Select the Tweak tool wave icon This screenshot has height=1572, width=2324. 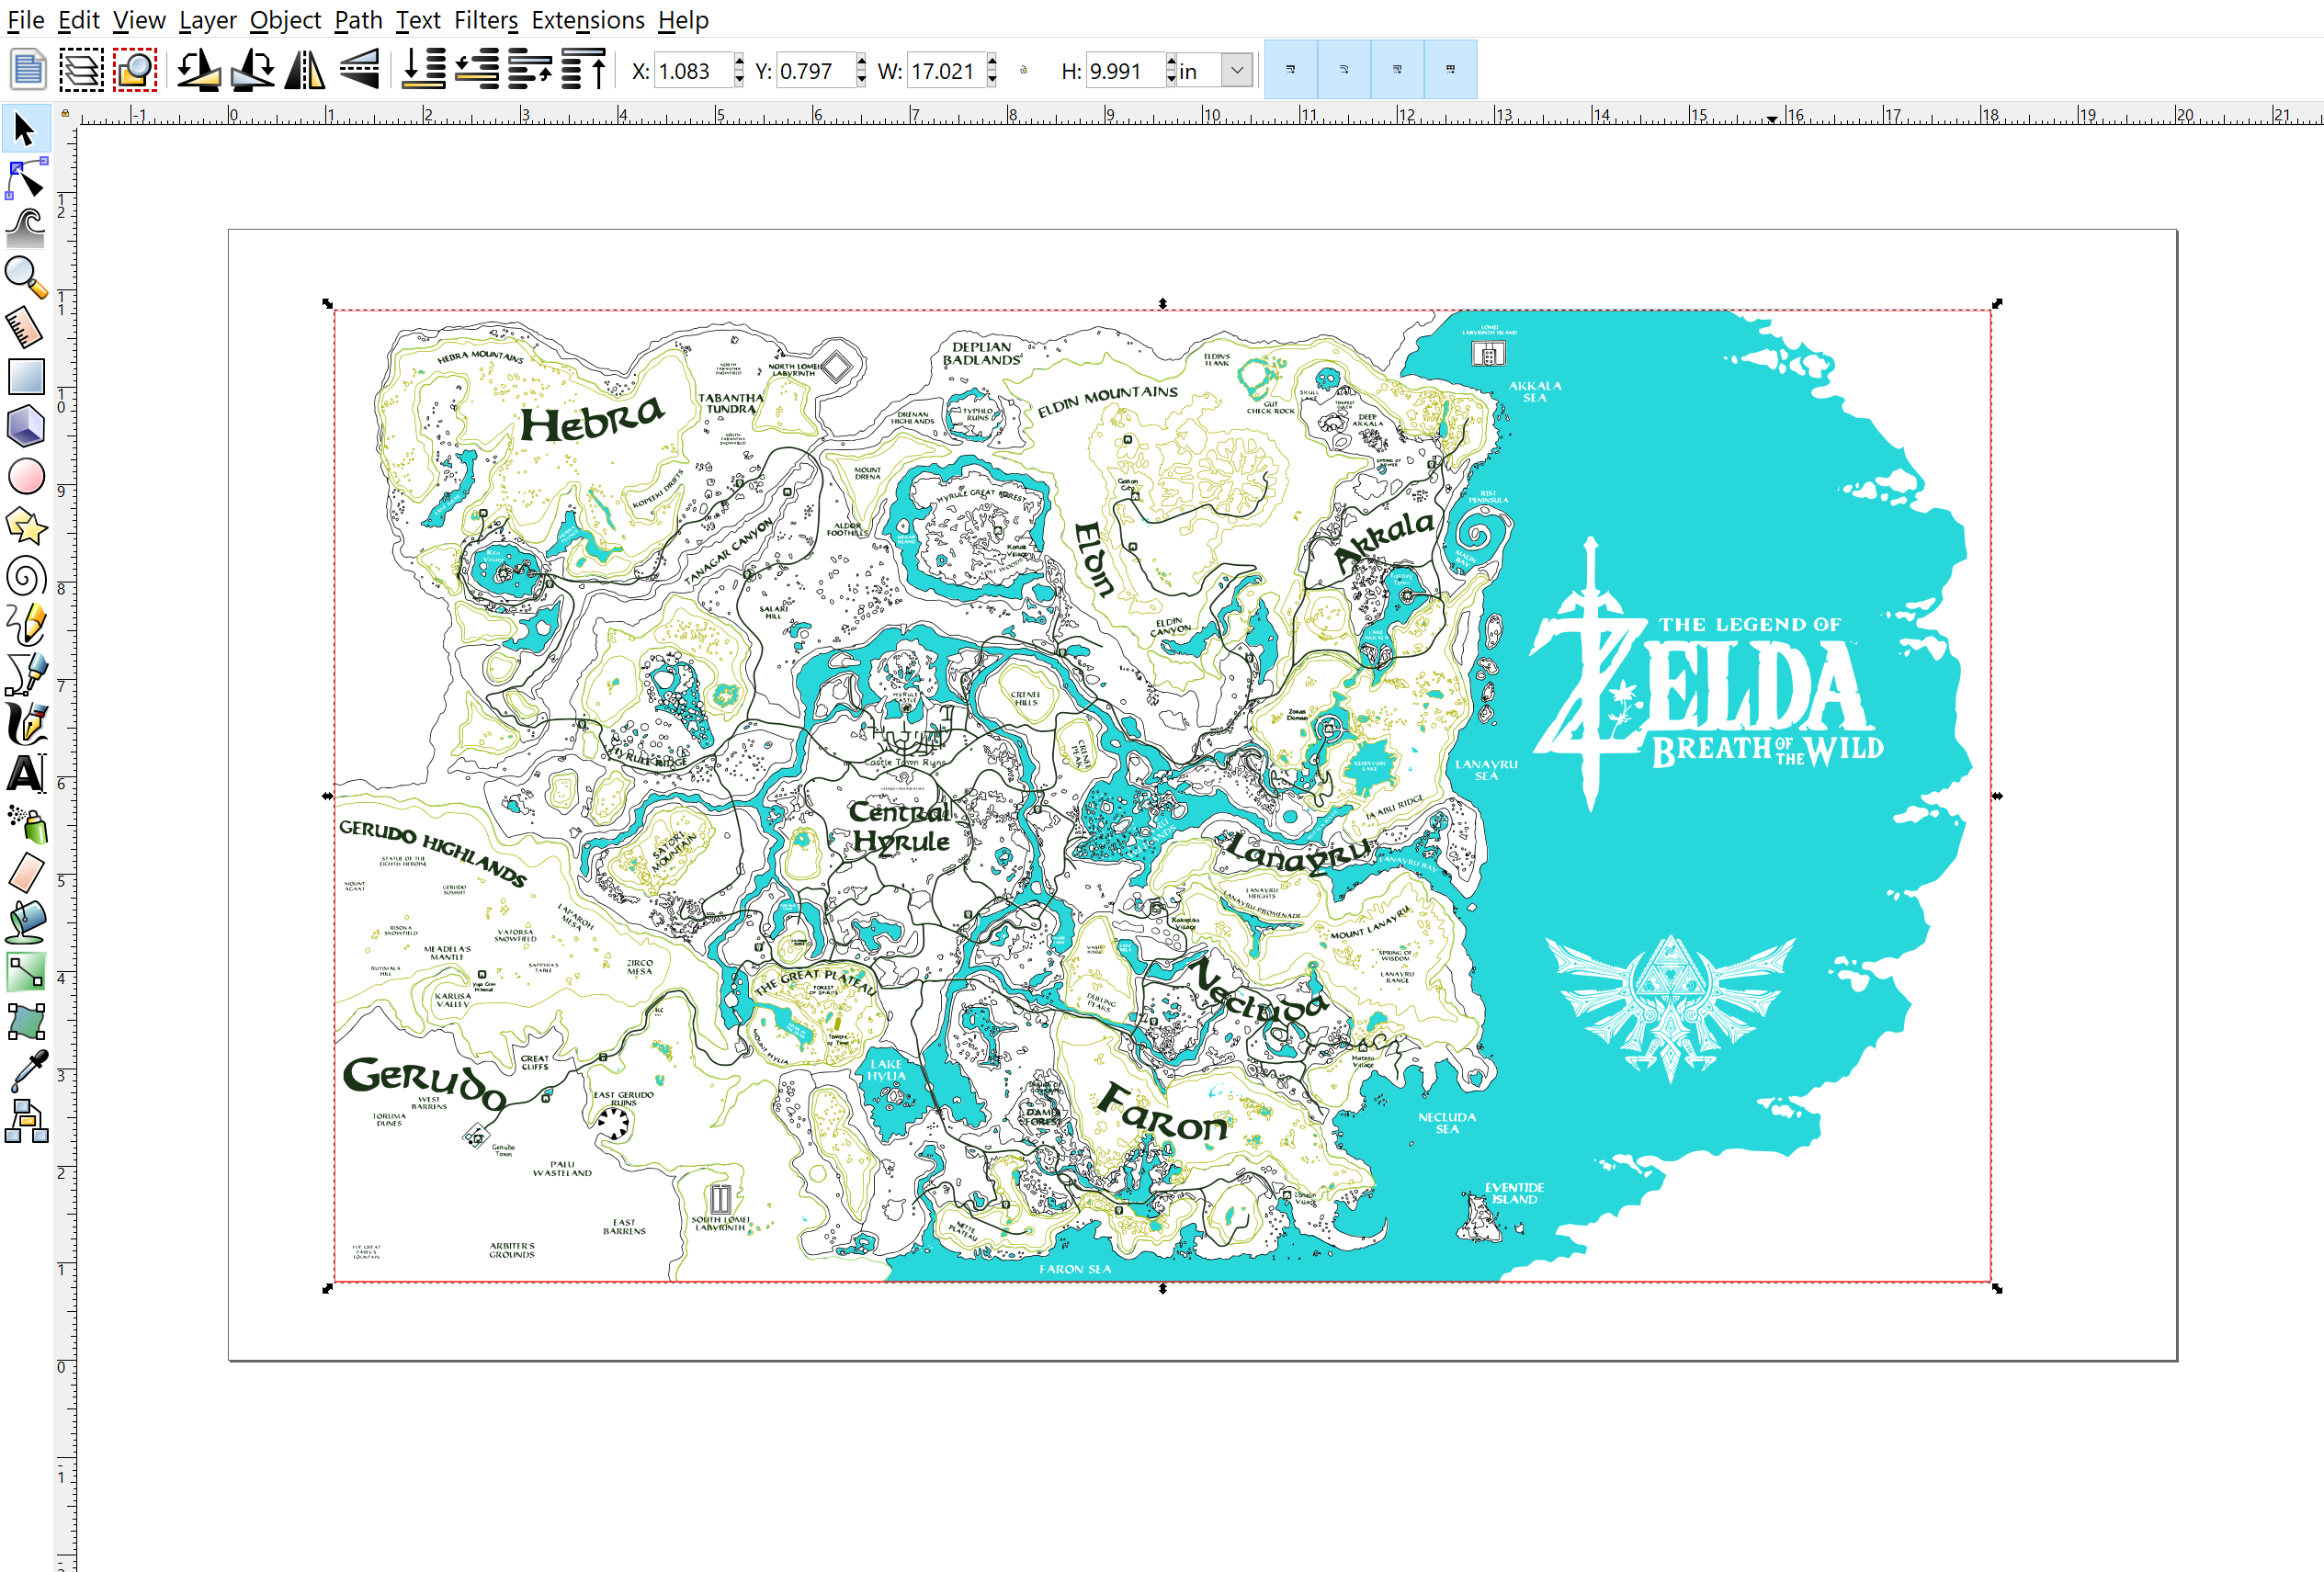tap(26, 229)
